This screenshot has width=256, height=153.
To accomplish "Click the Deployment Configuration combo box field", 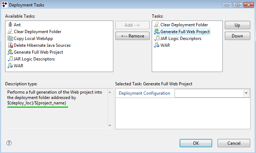I will pyautogui.click(x=212, y=93).
